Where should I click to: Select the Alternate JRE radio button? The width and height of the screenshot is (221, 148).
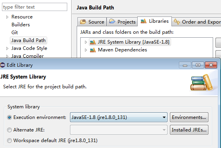9,130
